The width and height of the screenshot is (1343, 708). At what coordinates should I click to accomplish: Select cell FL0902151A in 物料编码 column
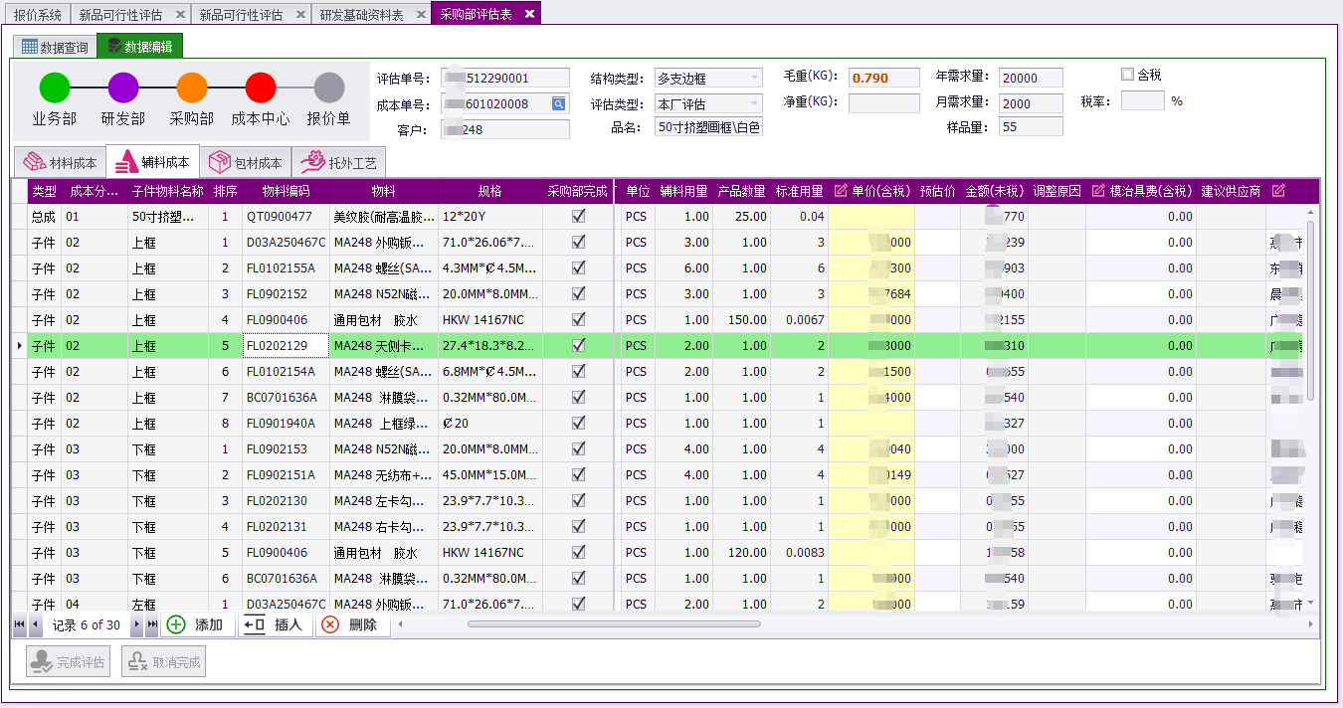286,474
